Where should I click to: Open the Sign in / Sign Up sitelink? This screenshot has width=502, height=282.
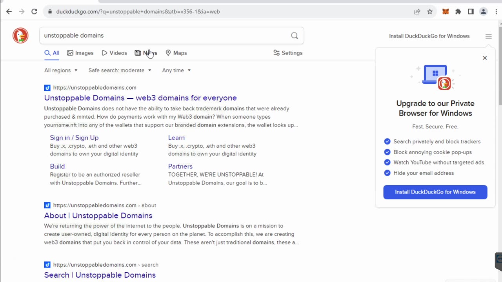[74, 137]
